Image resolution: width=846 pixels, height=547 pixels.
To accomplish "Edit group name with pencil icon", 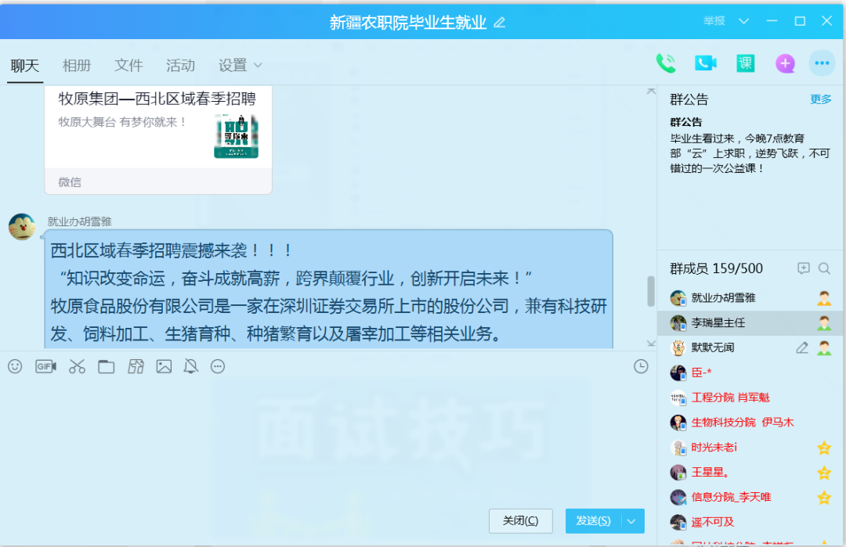I will click(500, 22).
